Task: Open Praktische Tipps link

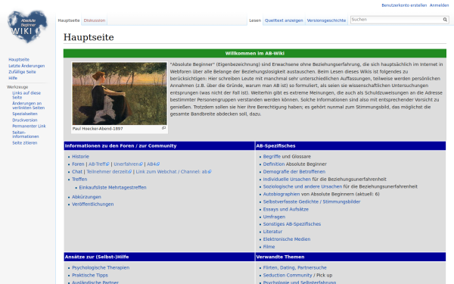Action: click(x=90, y=276)
